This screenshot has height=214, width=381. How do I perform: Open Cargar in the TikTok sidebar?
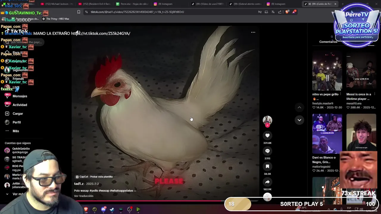pyautogui.click(x=14, y=114)
